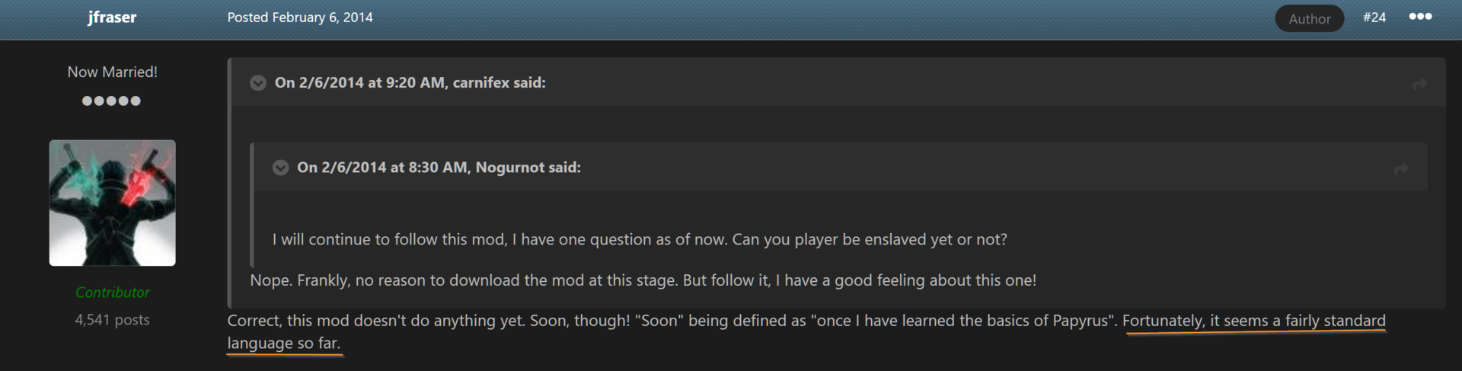Collapse the carnifex quote with chevron
Screen dimensions: 1462x371
tap(258, 83)
